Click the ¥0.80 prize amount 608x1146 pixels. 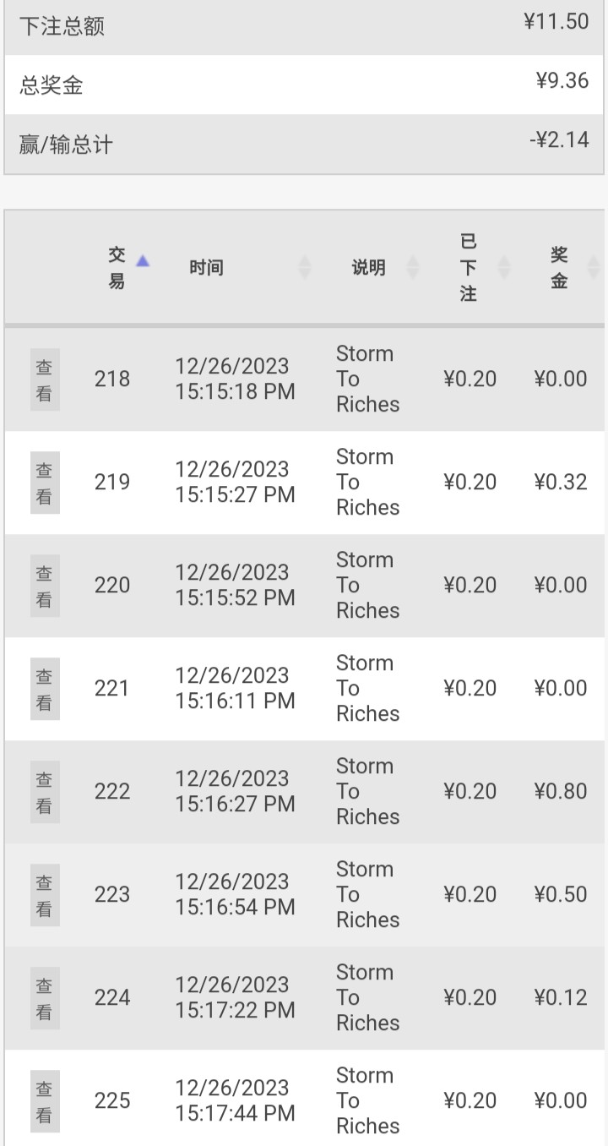561,792
